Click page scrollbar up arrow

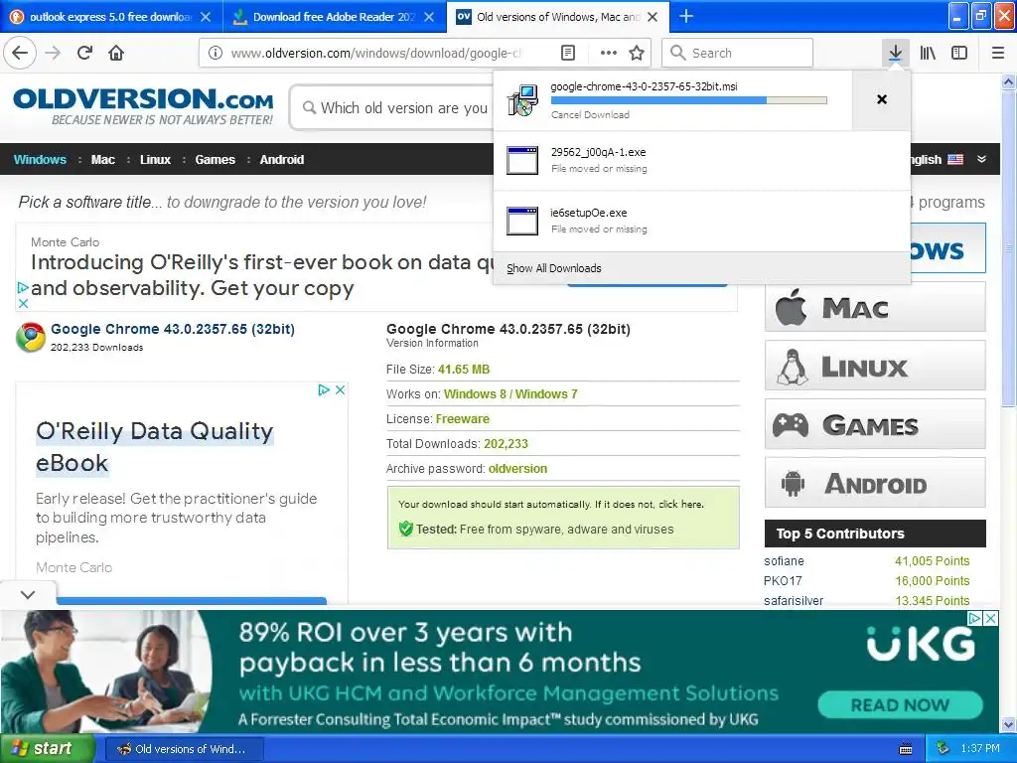[x=1008, y=81]
